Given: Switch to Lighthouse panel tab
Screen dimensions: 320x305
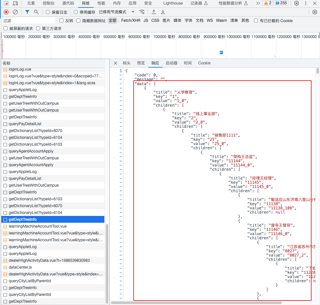Looking at the screenshot, I should 173,3.
